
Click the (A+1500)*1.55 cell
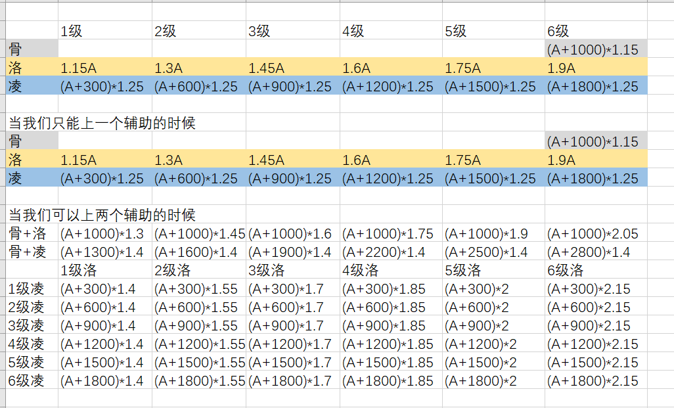click(199, 362)
